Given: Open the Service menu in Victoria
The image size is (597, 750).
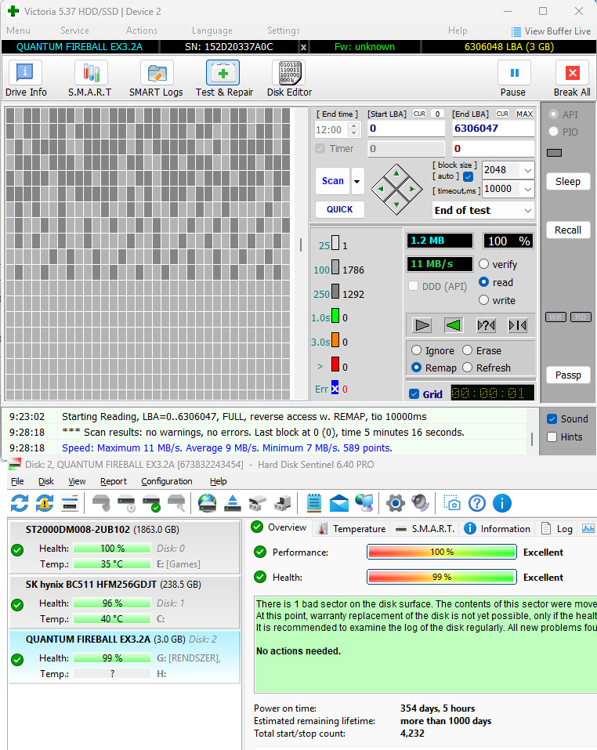Looking at the screenshot, I should tap(74, 31).
